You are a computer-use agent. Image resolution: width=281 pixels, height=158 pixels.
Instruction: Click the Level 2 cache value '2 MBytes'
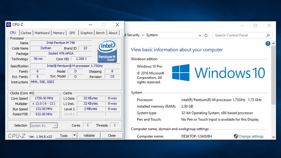pos(91,109)
